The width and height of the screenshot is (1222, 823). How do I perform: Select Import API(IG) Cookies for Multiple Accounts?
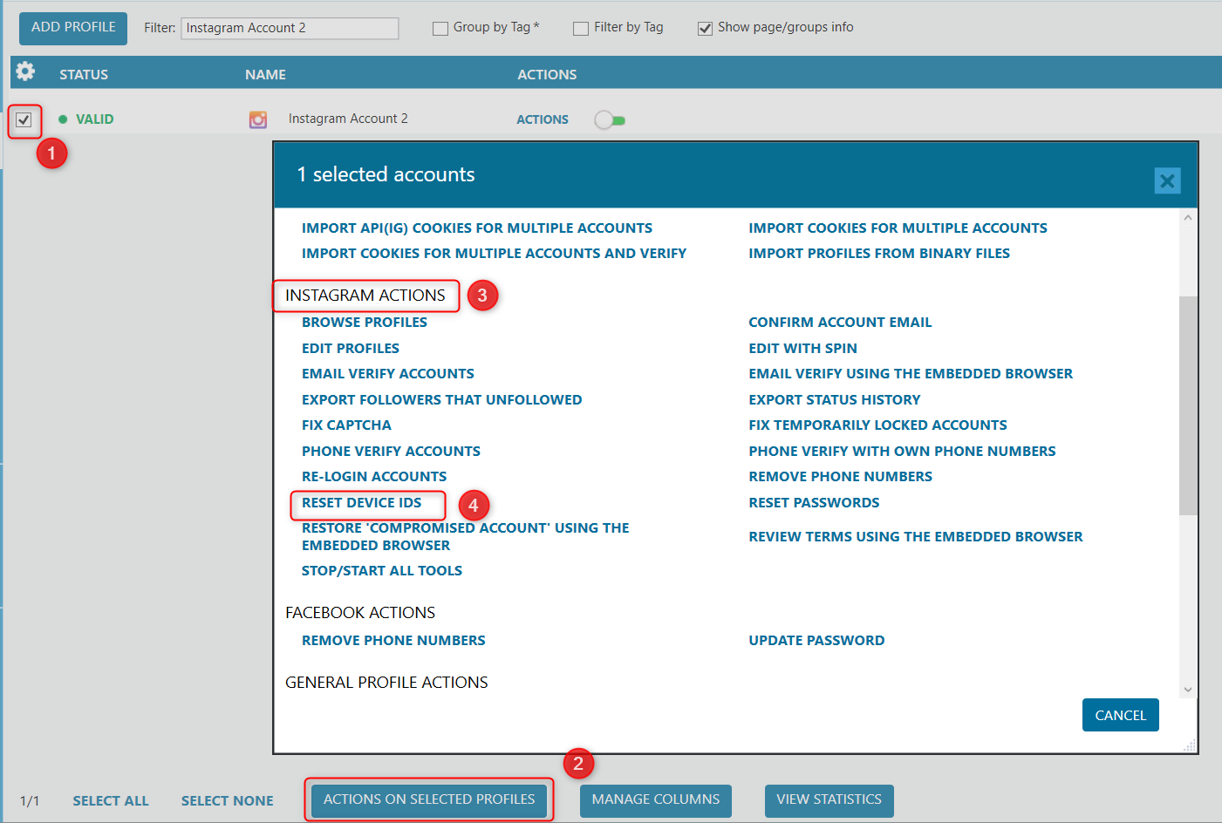[477, 228]
